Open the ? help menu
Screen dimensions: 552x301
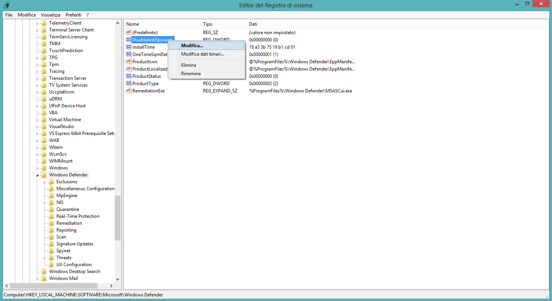pyautogui.click(x=88, y=15)
